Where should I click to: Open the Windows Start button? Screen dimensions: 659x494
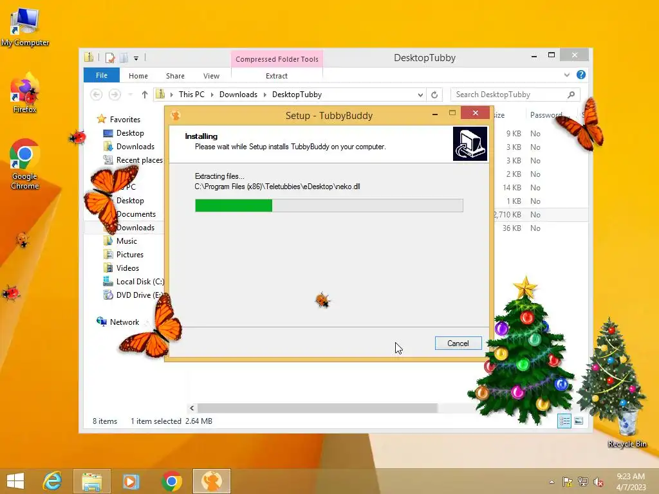(x=15, y=481)
